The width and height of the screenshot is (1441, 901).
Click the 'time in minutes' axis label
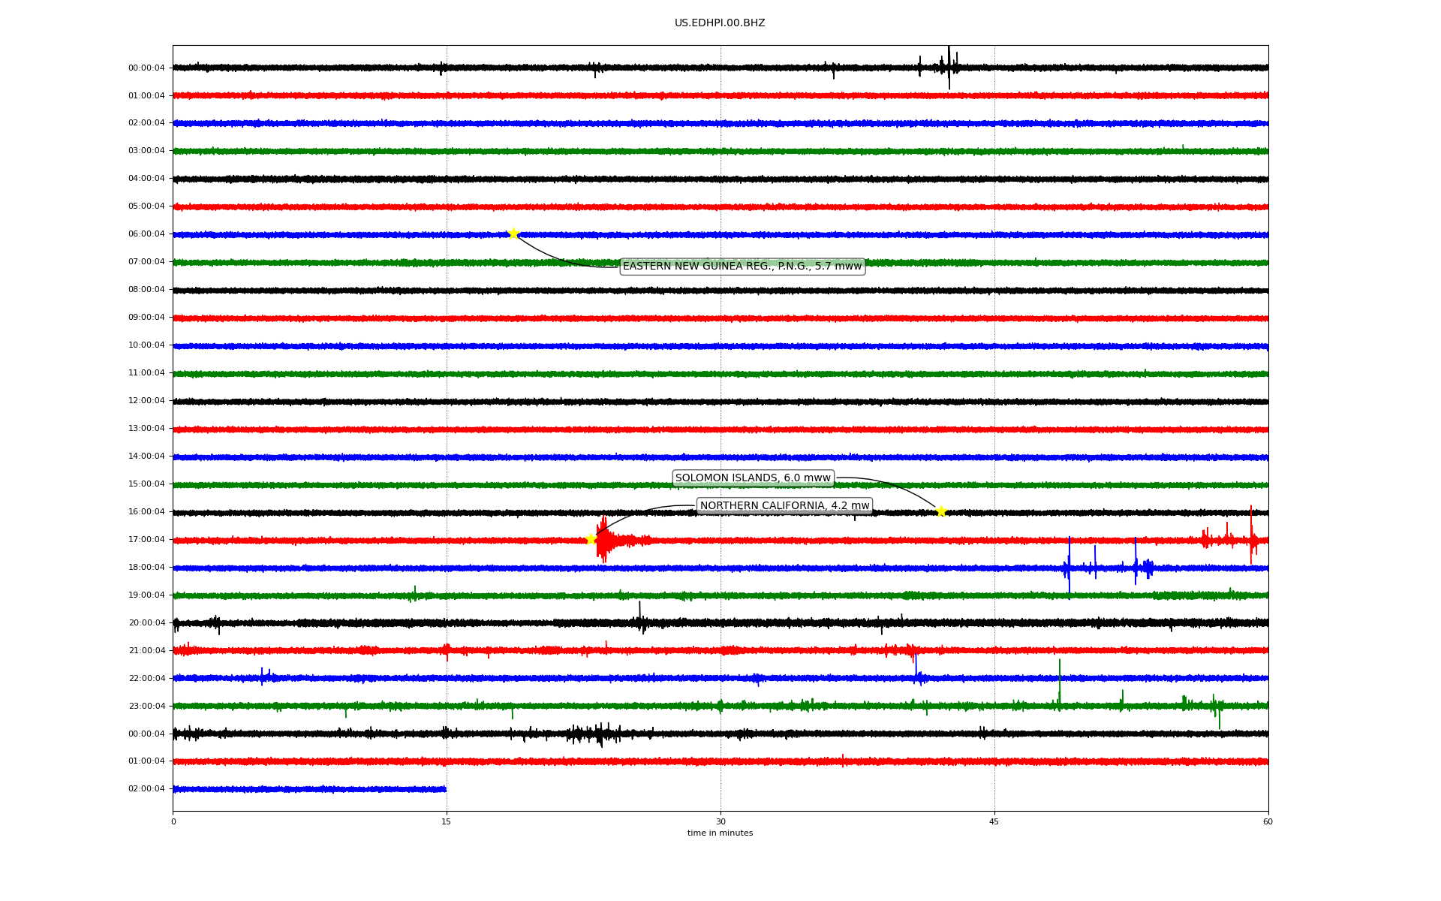pos(720,833)
